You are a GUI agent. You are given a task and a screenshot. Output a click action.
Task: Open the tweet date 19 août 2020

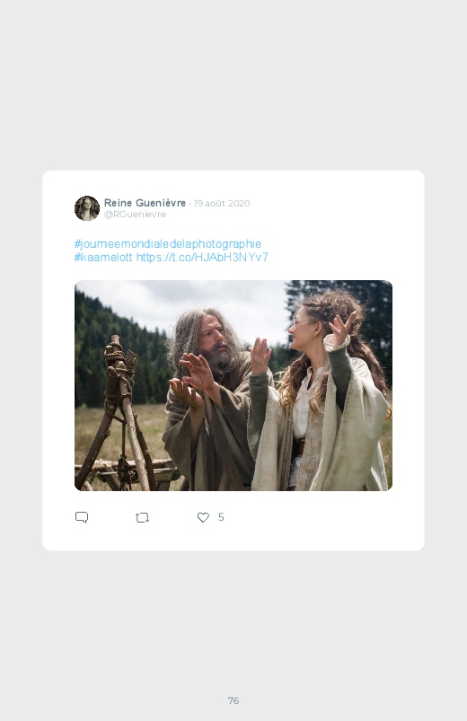pos(222,203)
